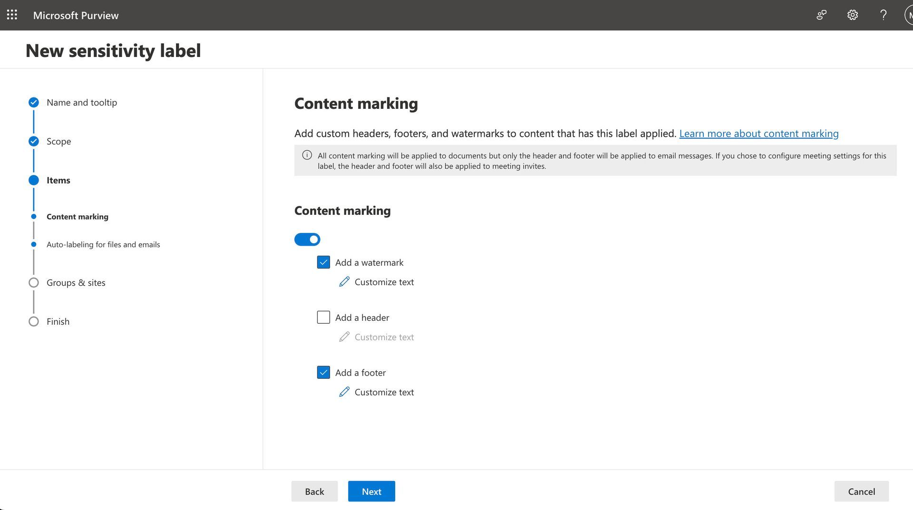Click the blue dot beside Content marking sub-step

click(33, 216)
